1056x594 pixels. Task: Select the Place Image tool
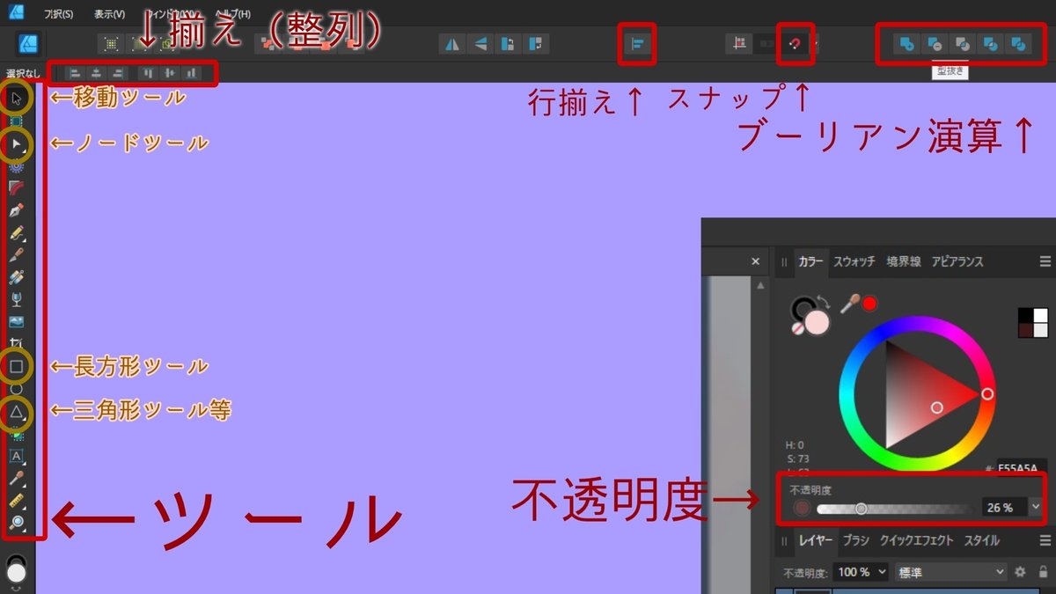(16, 321)
